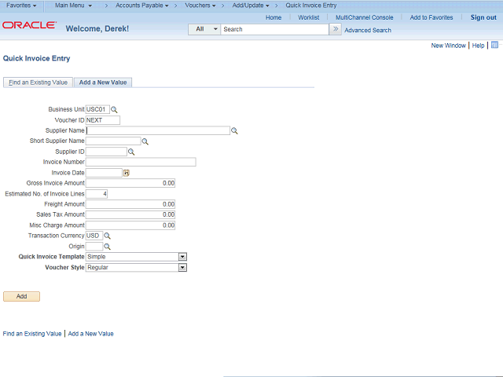Click bottom Find an Existing Value link
This screenshot has height=377, width=503.
pos(32,334)
